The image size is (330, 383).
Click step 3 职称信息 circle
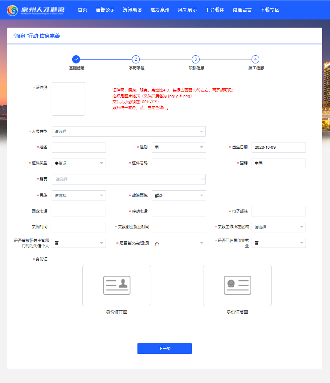(196, 59)
